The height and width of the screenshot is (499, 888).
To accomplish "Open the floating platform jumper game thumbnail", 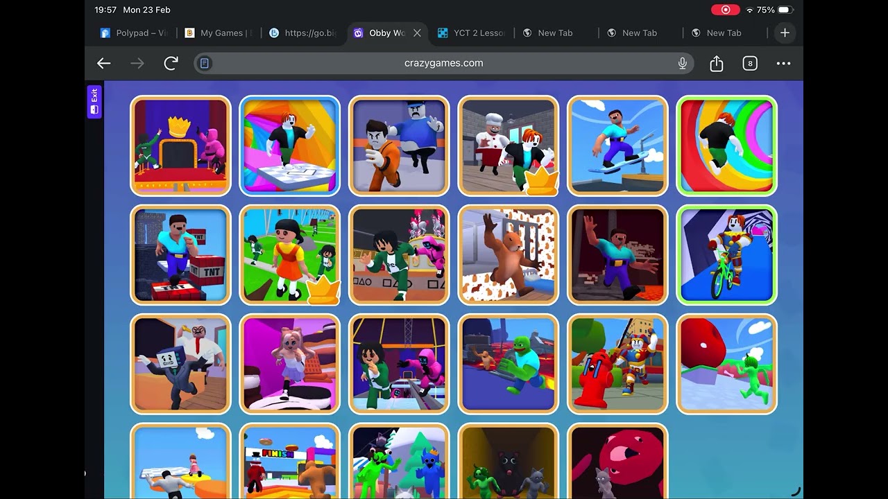I will 180,462.
